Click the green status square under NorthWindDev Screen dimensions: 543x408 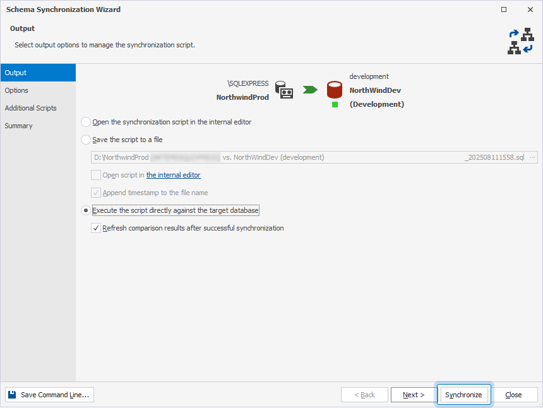(x=335, y=104)
